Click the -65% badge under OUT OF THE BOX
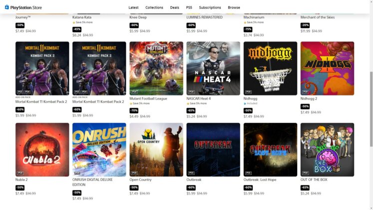This screenshot has width=373, height=210. (305, 187)
